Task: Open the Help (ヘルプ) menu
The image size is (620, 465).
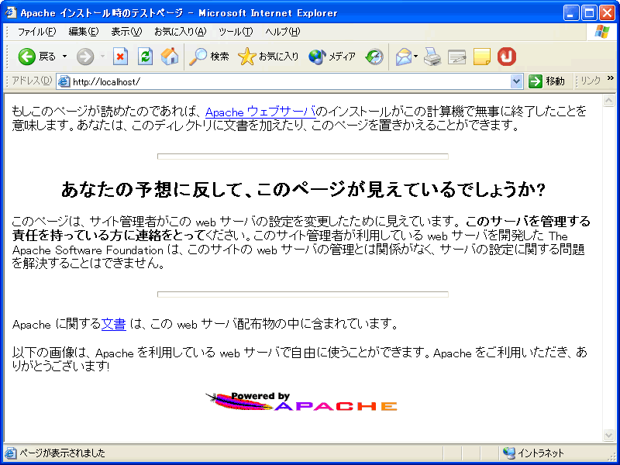Action: [282, 32]
